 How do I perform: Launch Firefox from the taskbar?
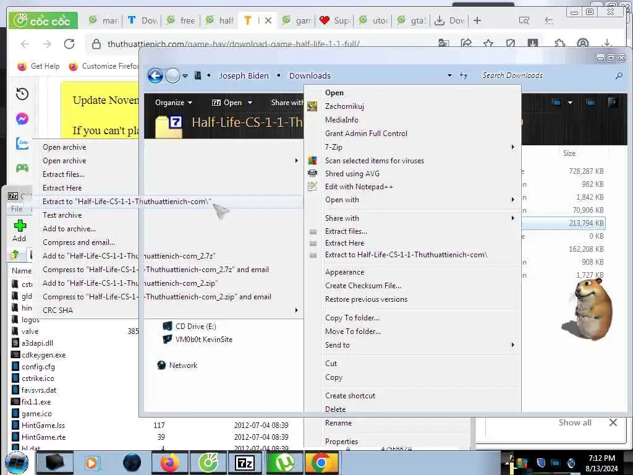coord(170,463)
